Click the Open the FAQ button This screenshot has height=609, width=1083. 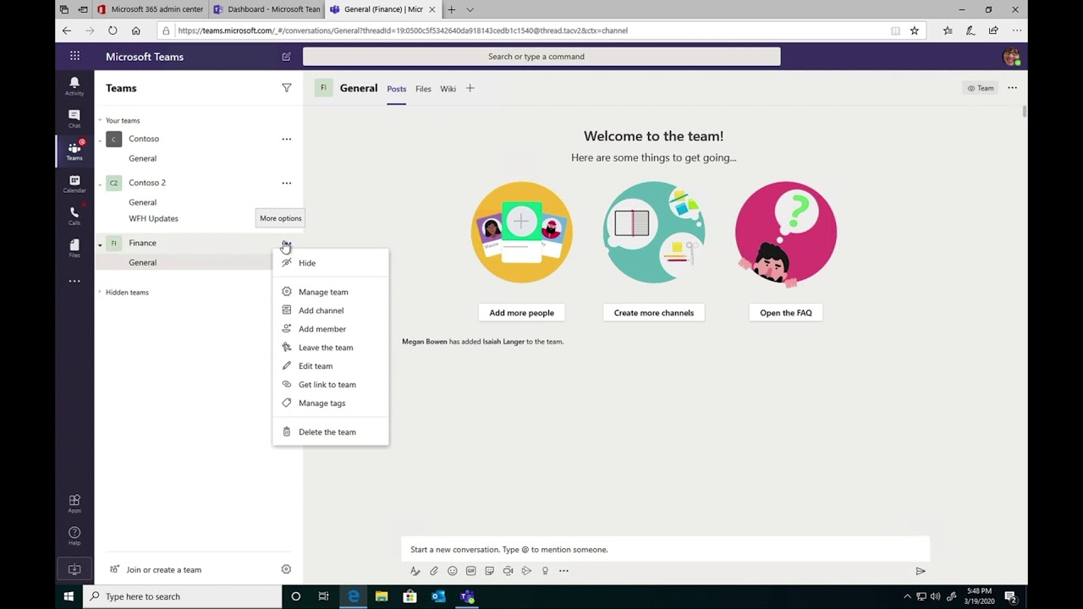(786, 313)
